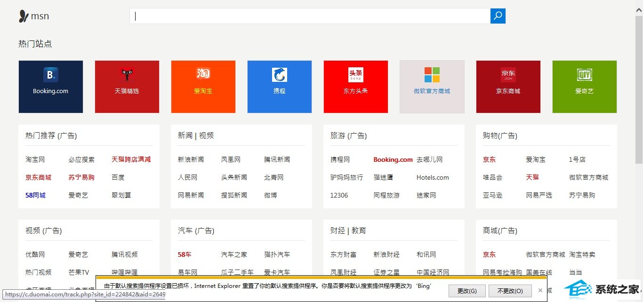
Task: Open 头条新闻 link
Action: tap(234, 177)
